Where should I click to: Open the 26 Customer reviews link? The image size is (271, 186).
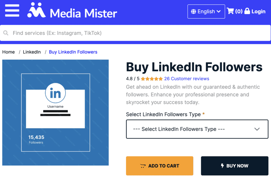point(187,79)
